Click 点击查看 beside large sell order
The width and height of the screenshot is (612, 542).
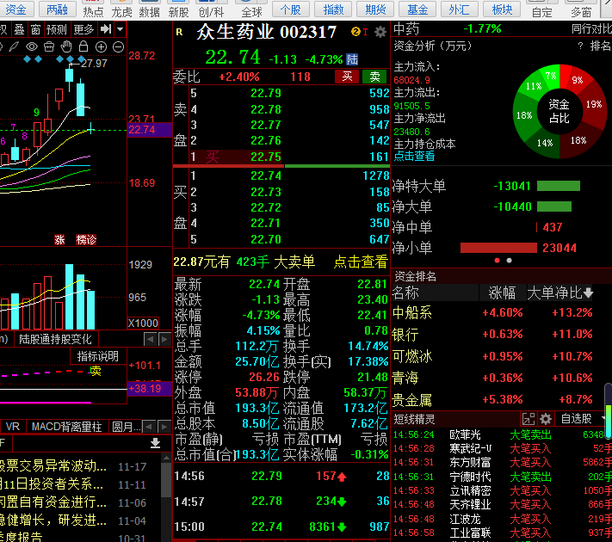pos(361,262)
